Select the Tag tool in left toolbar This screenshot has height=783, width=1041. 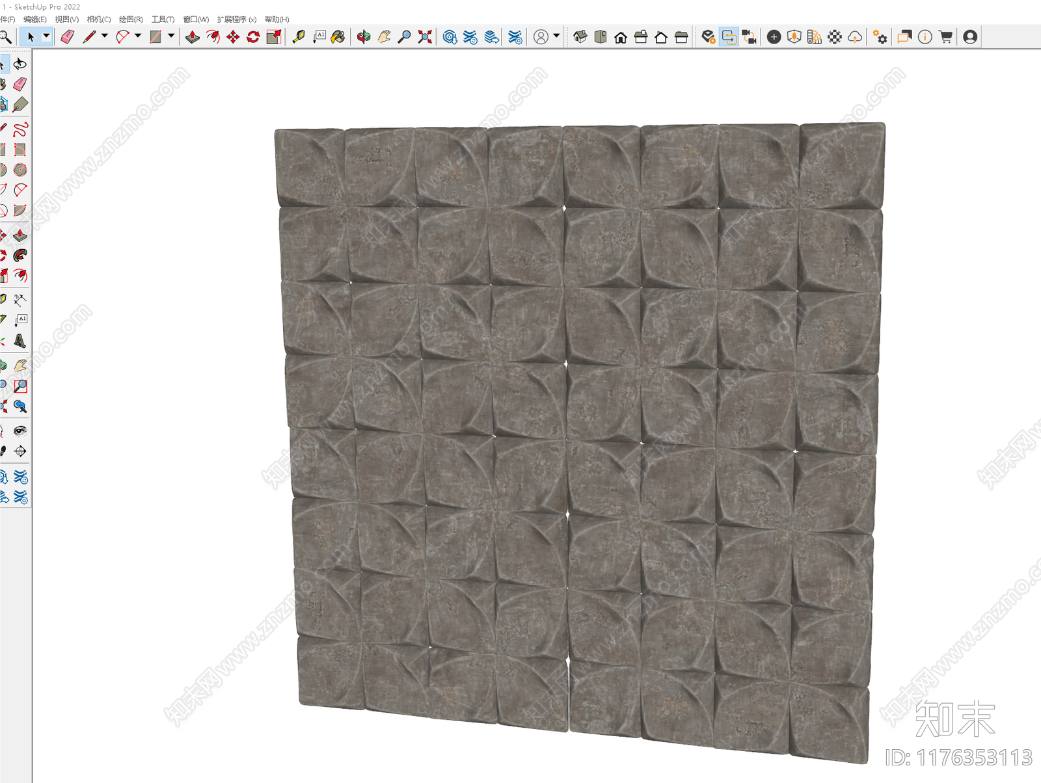pos(20,104)
